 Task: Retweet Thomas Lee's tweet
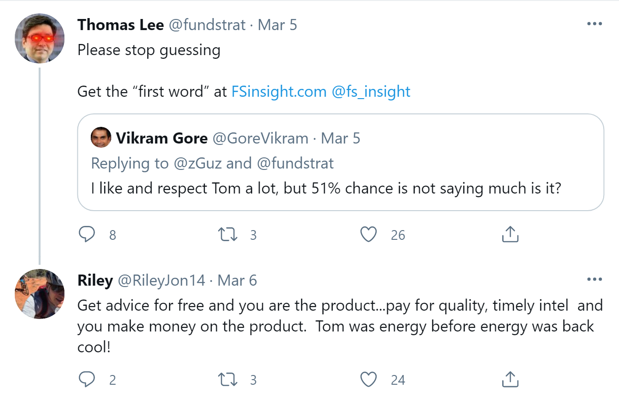pos(228,235)
